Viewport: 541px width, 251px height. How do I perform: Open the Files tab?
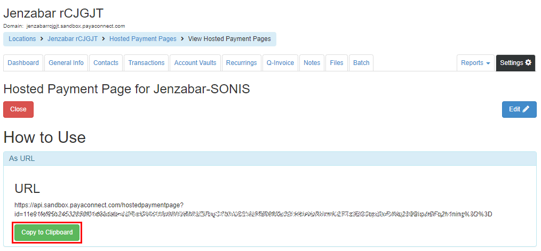click(x=337, y=63)
